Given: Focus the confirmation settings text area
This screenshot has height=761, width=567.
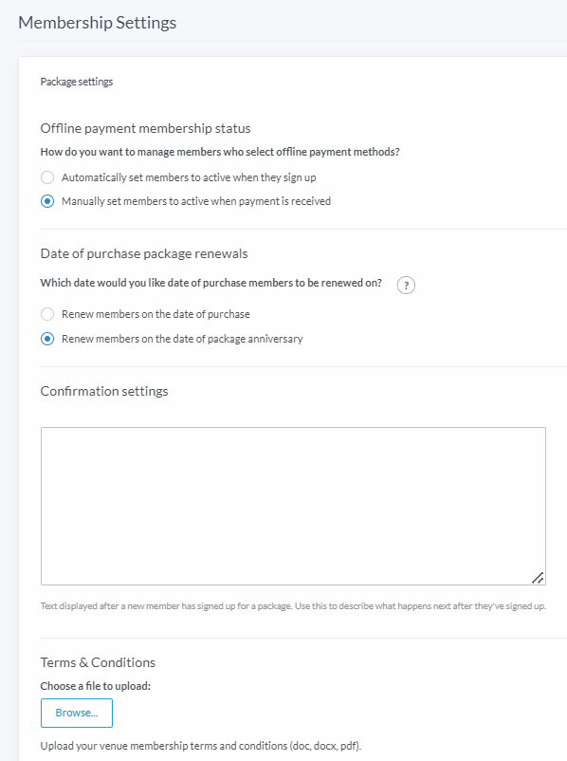Looking at the screenshot, I should 293,506.
